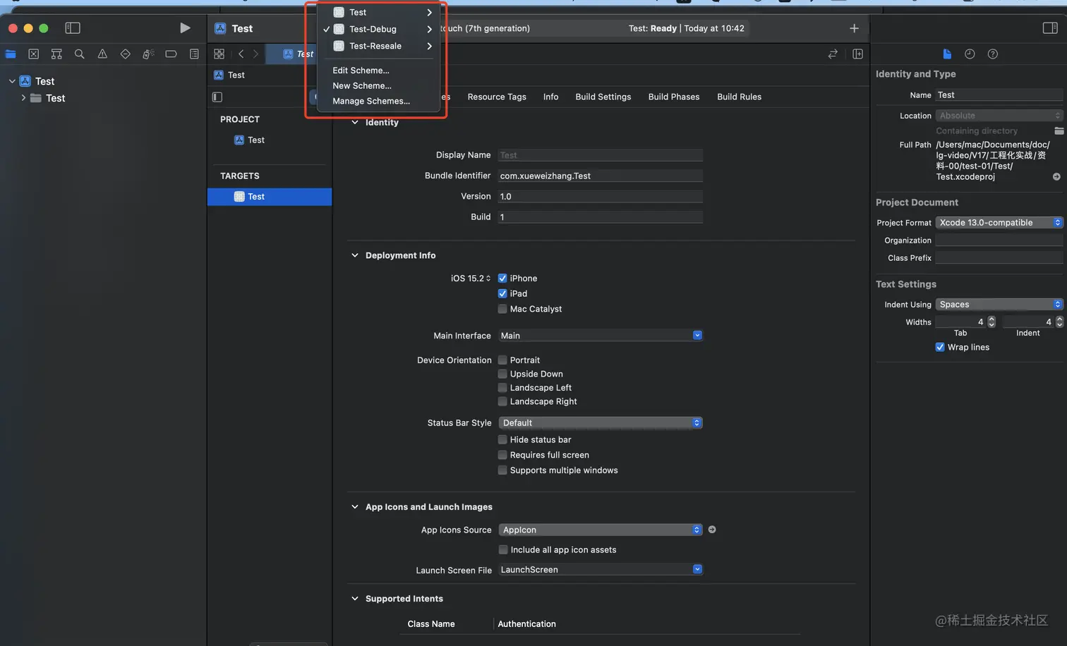Open the Test navigator diamond icon
Screen dimensions: 1067x646
point(125,54)
